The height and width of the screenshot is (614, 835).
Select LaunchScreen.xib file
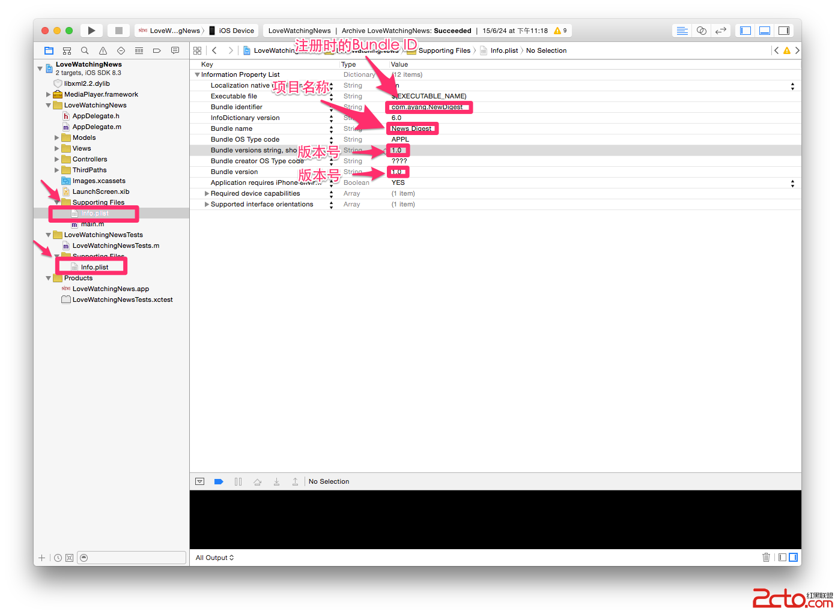tap(100, 192)
